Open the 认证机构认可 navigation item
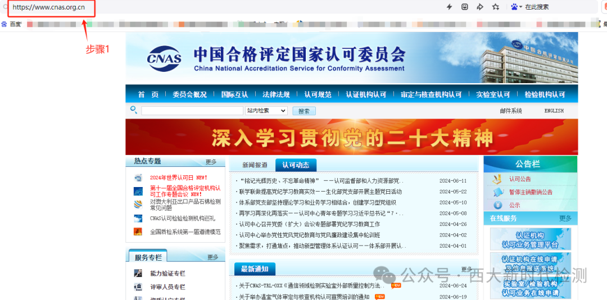Screen dimensions: 607x300 pos(366,94)
